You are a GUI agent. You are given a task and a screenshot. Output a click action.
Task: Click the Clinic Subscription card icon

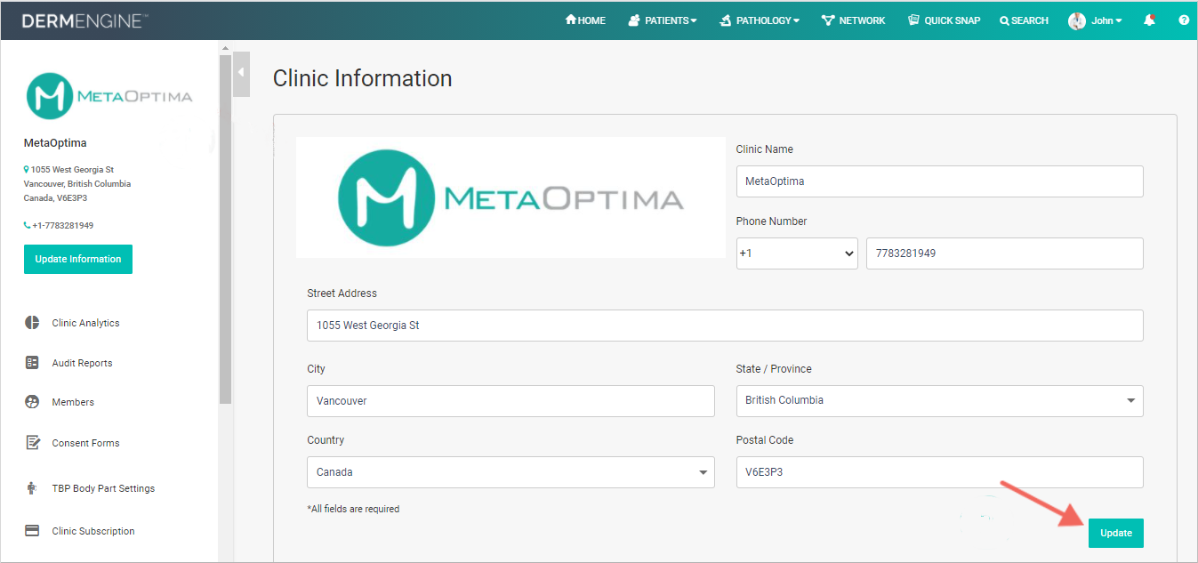tap(32, 531)
